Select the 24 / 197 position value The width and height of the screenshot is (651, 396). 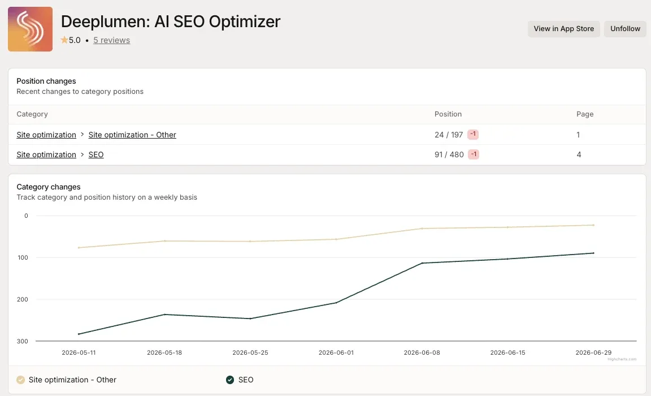pos(449,135)
